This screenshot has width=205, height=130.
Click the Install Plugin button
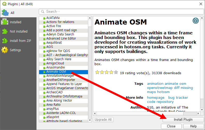tap(183, 120)
